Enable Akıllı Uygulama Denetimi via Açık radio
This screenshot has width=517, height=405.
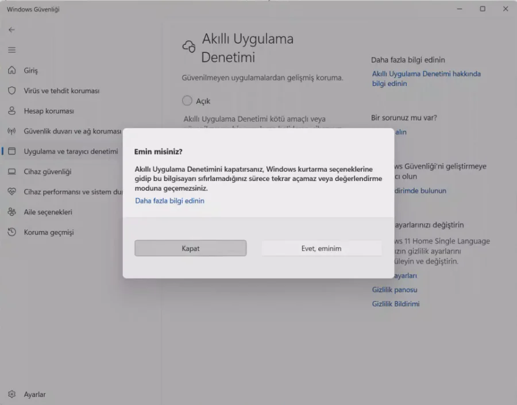pyautogui.click(x=187, y=100)
